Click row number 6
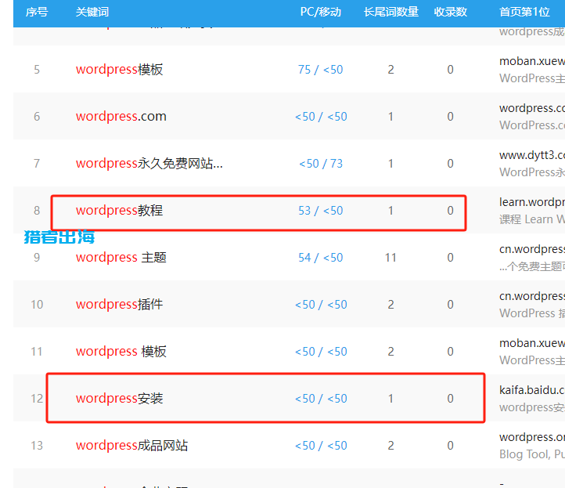The image size is (565, 488). click(37, 117)
